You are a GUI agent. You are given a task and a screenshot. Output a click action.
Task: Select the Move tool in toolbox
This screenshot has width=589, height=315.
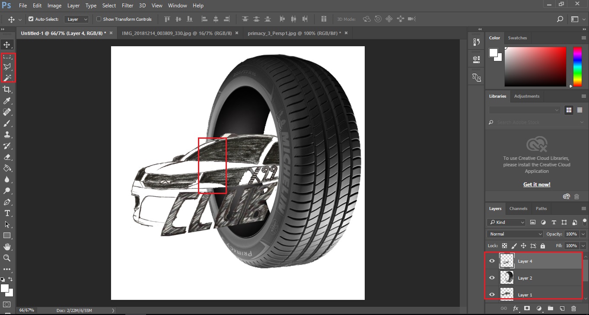click(7, 45)
